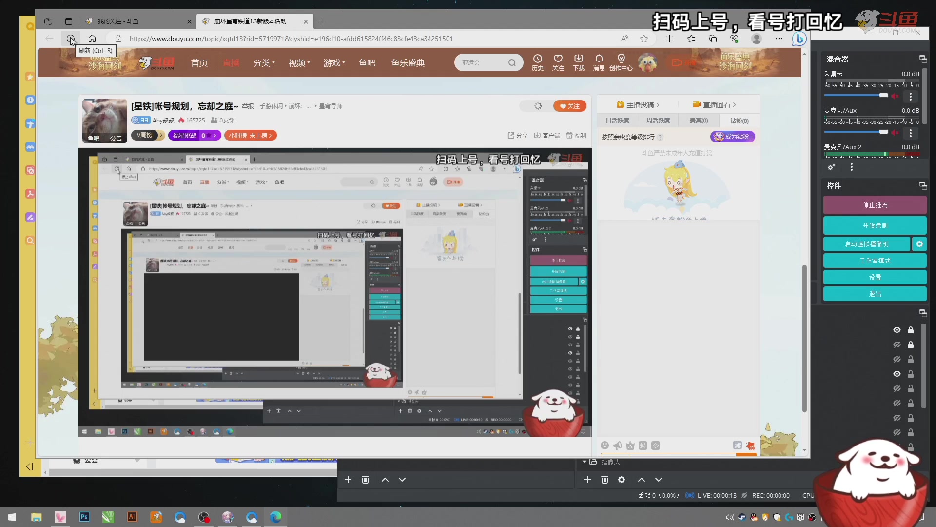The width and height of the screenshot is (936, 527).
Task: Unmute 采集卡 audio source
Action: click(x=895, y=96)
